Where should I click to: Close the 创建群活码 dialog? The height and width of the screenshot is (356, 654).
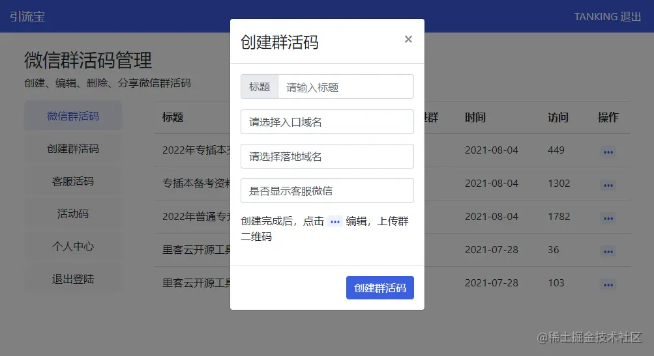coord(408,39)
